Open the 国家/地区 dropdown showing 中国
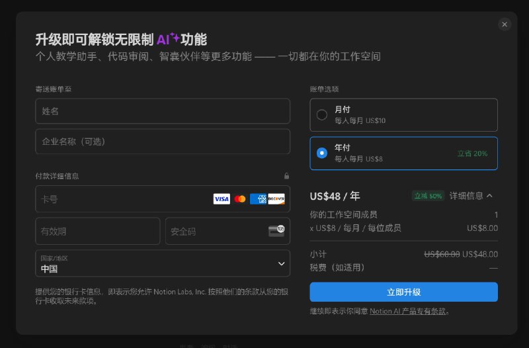529x348 pixels. point(163,263)
